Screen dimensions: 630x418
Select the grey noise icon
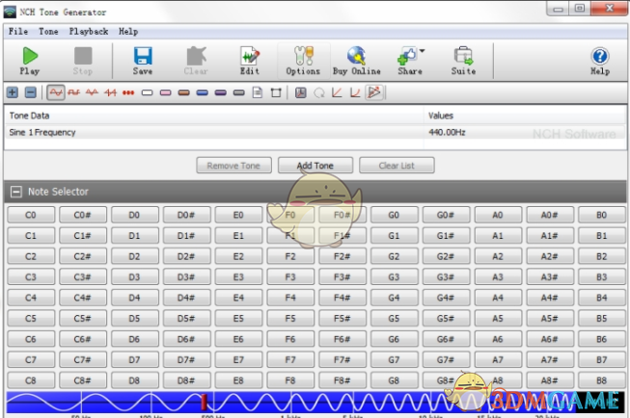238,92
